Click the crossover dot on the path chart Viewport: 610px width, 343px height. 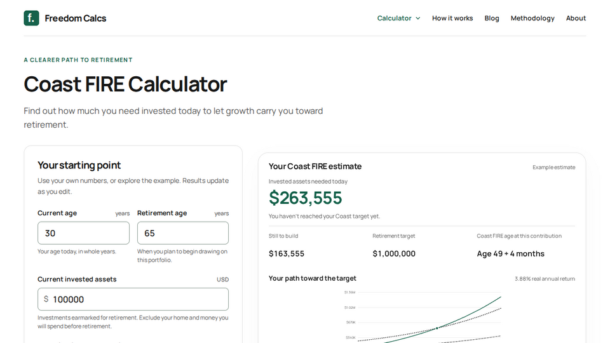click(x=437, y=328)
